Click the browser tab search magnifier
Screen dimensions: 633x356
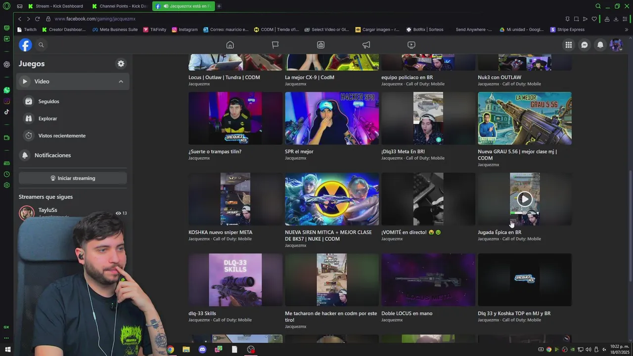coord(598,6)
